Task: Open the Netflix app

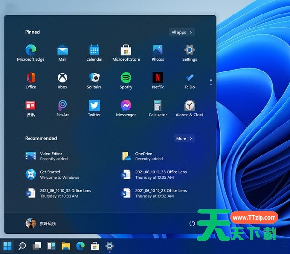Action: point(158,78)
